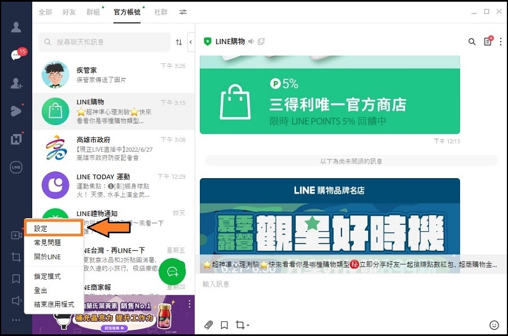
Task: Collapse the chat list panel
Action: pos(190,42)
